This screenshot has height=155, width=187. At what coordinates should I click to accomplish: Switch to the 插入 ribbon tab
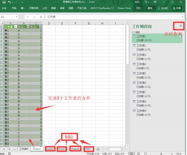click(22, 8)
